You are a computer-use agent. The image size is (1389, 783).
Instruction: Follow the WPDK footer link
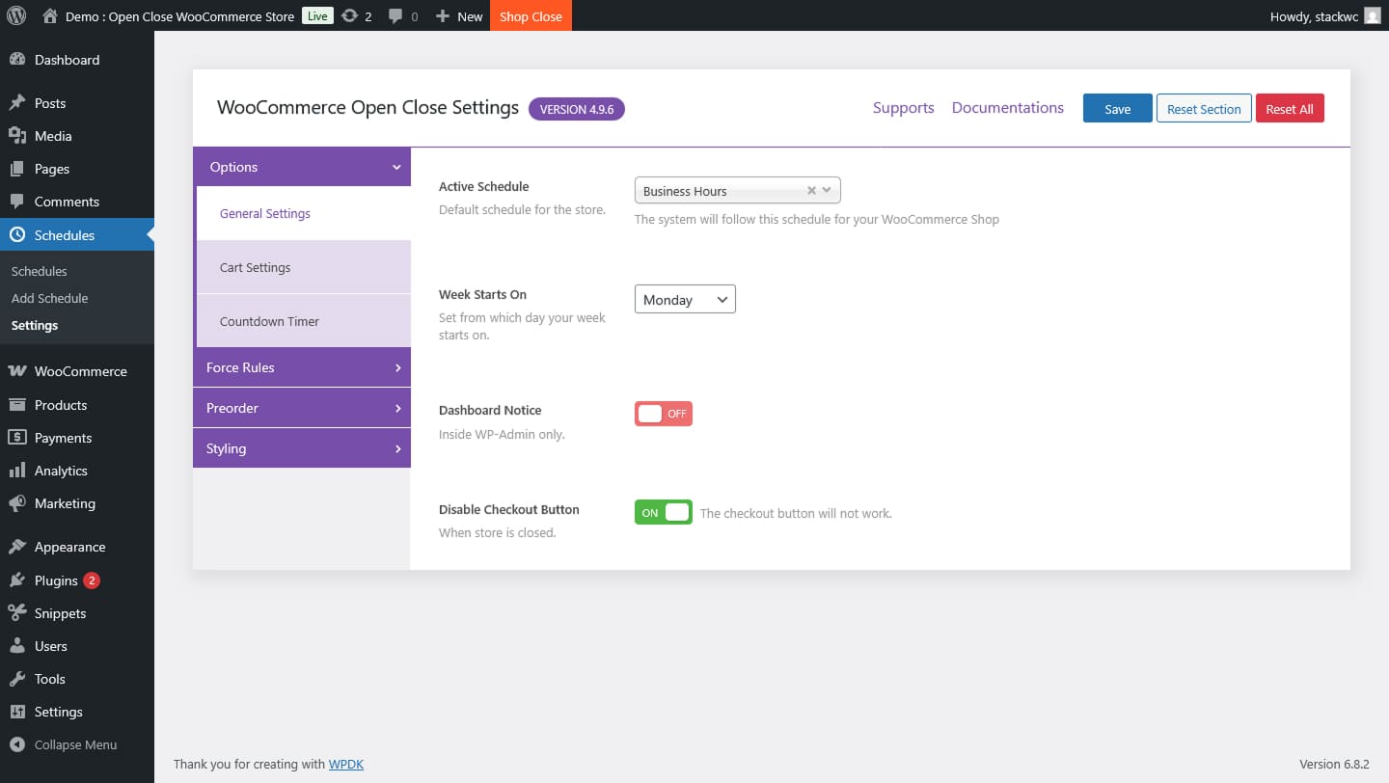click(x=346, y=764)
